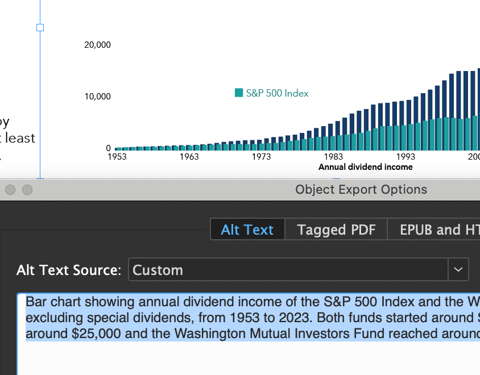Screen dimensions: 480x375
Task: Click the 1953 x-axis label
Action: click(x=117, y=157)
